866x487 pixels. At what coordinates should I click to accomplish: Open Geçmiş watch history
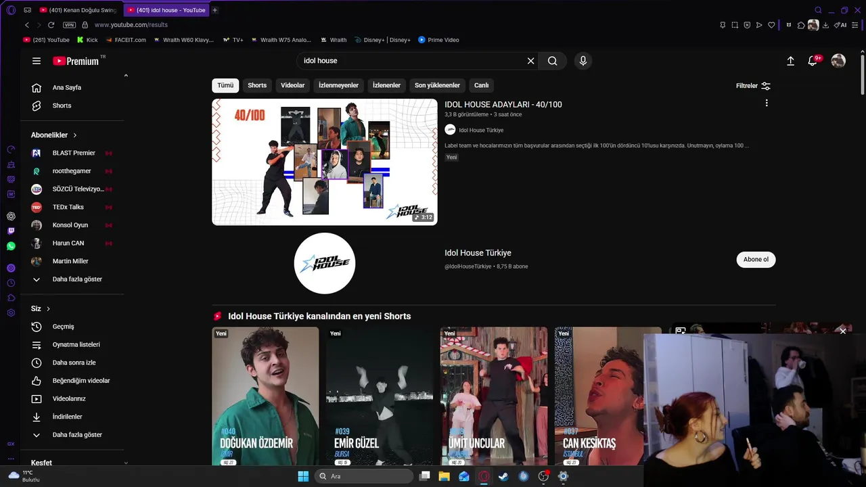pyautogui.click(x=63, y=327)
